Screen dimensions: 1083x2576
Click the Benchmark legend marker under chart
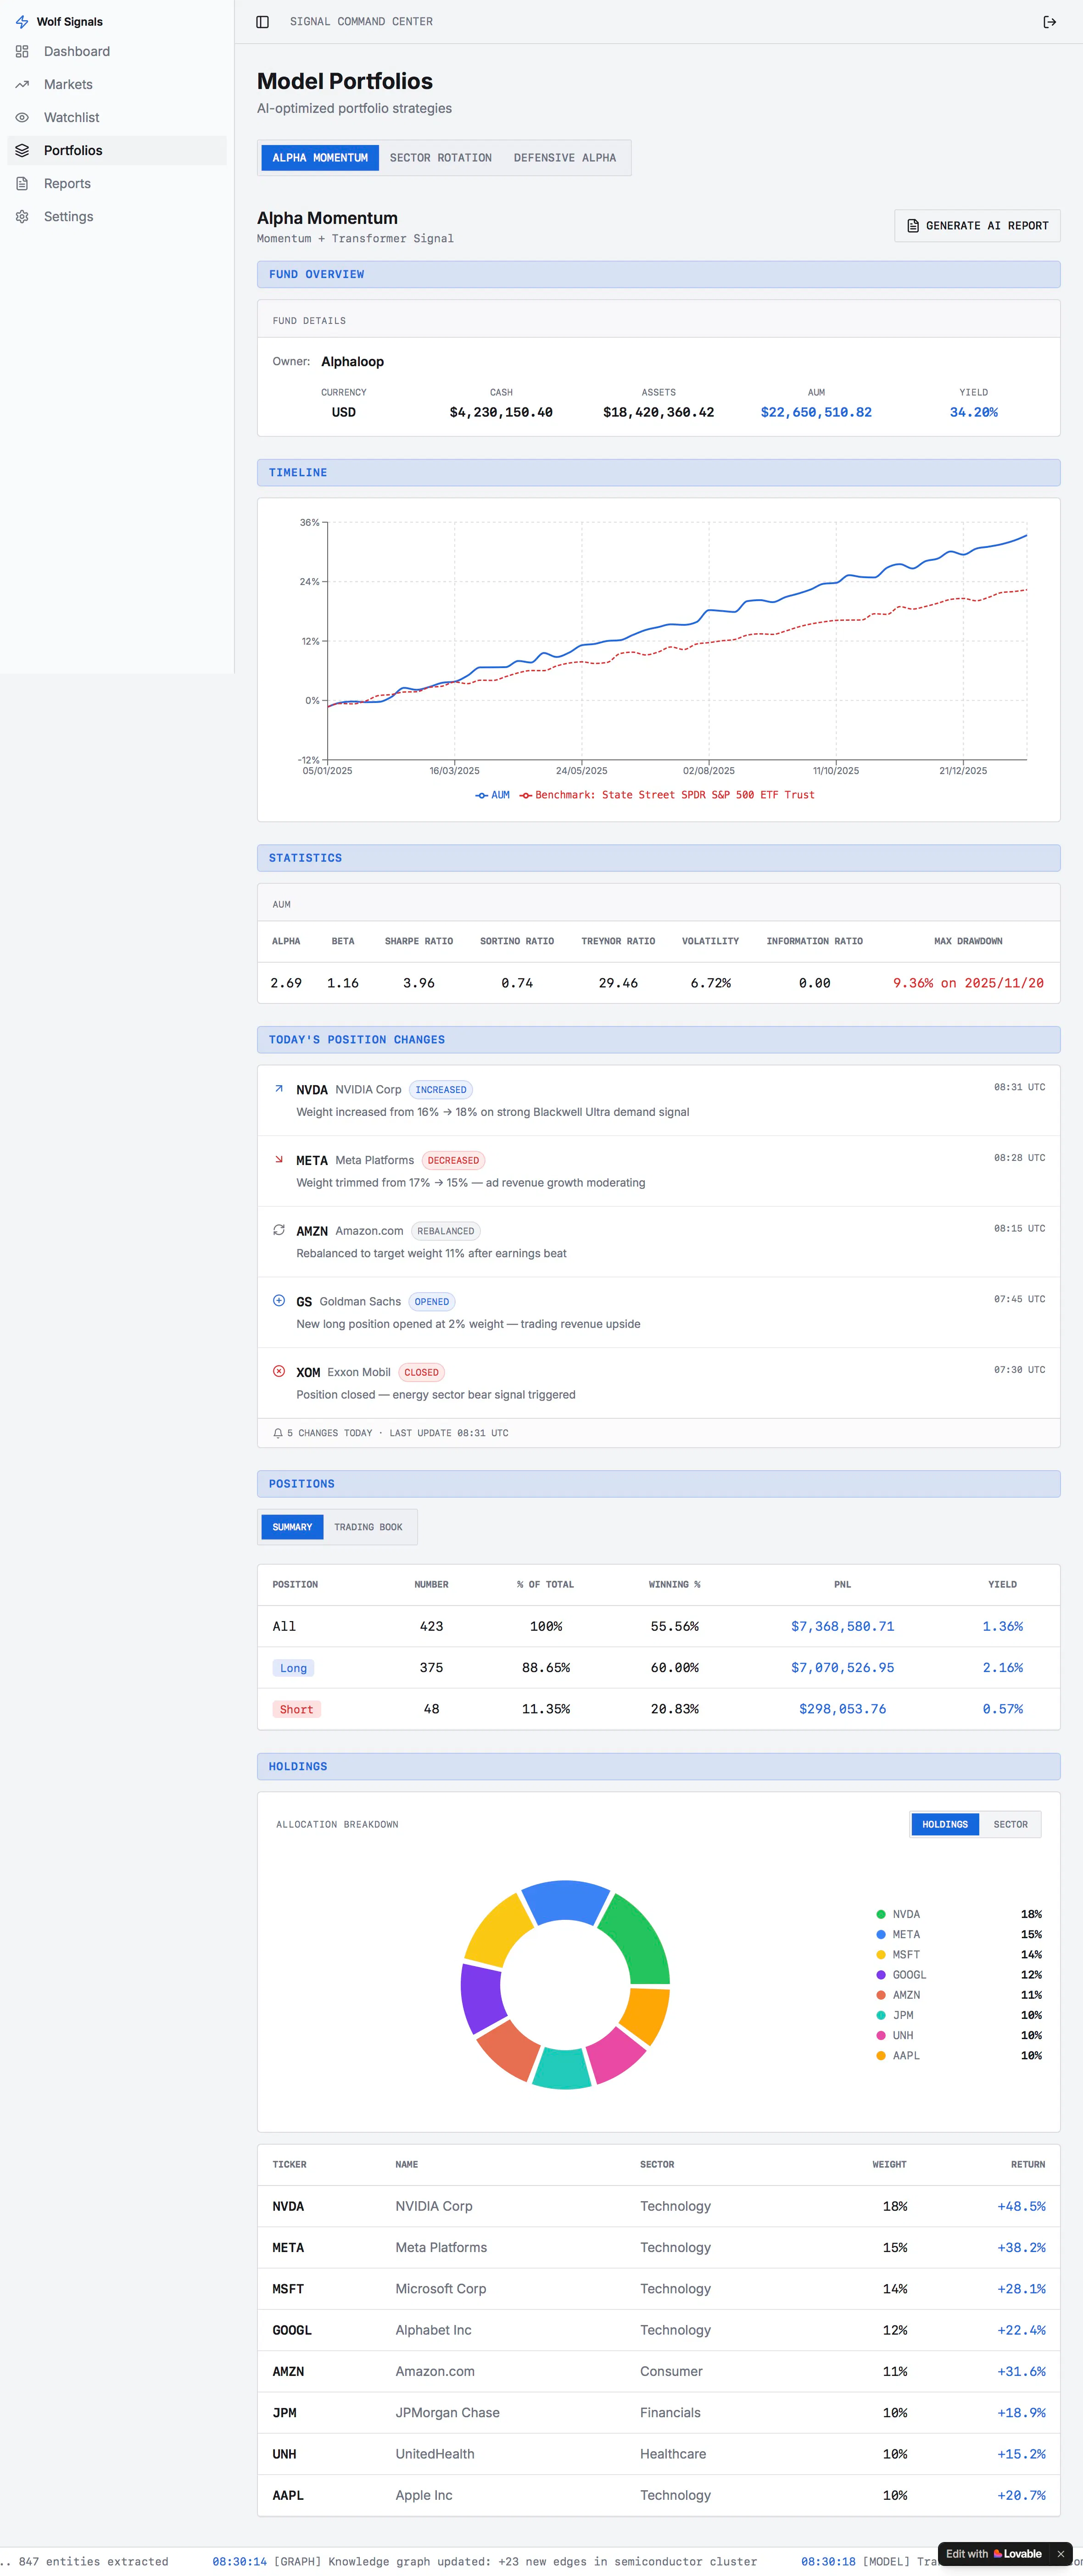pos(525,796)
